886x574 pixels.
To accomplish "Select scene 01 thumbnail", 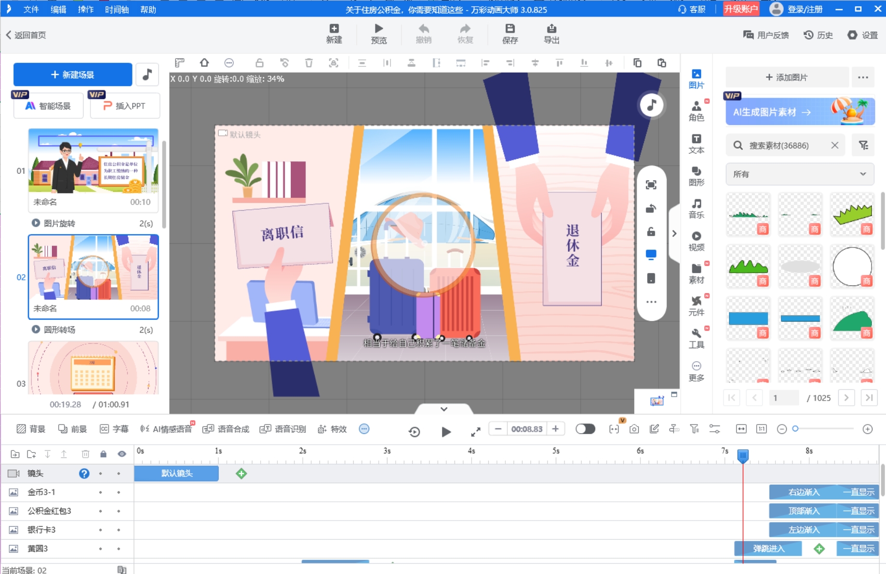I will [93, 161].
